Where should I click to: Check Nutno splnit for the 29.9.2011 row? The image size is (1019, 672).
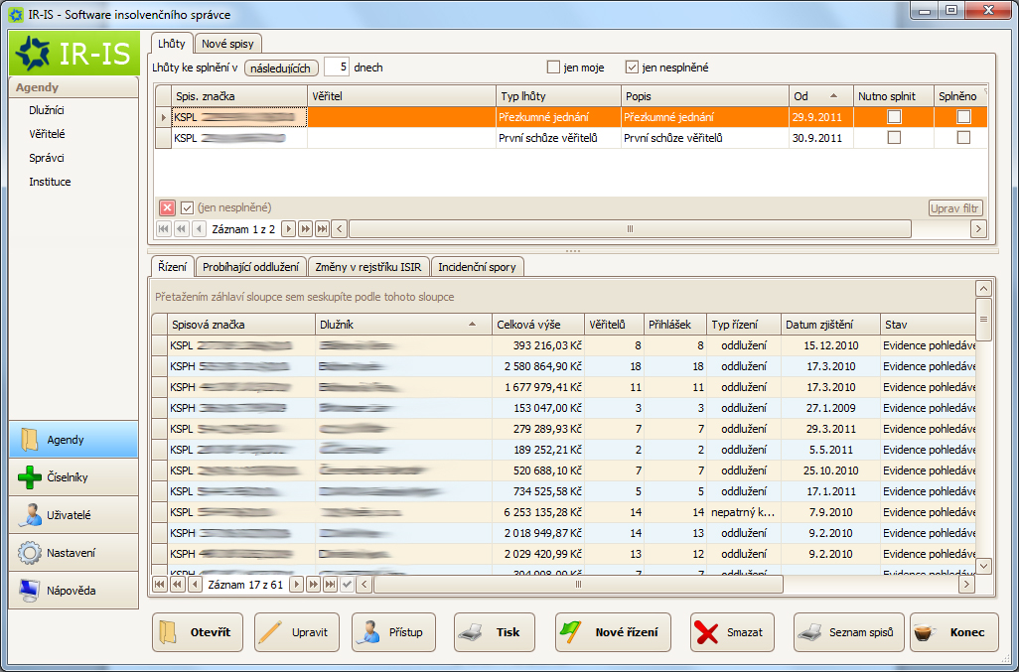[x=895, y=117]
